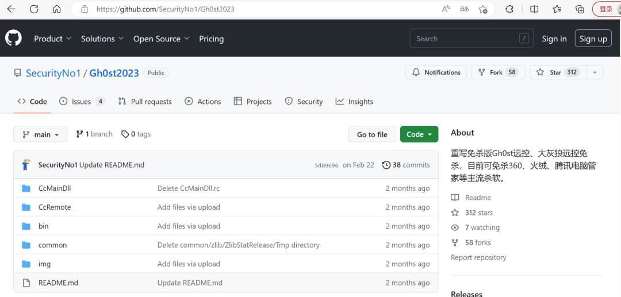Open the translate page icon
Image resolution: width=621 pixels, height=297 pixels.
point(464,9)
